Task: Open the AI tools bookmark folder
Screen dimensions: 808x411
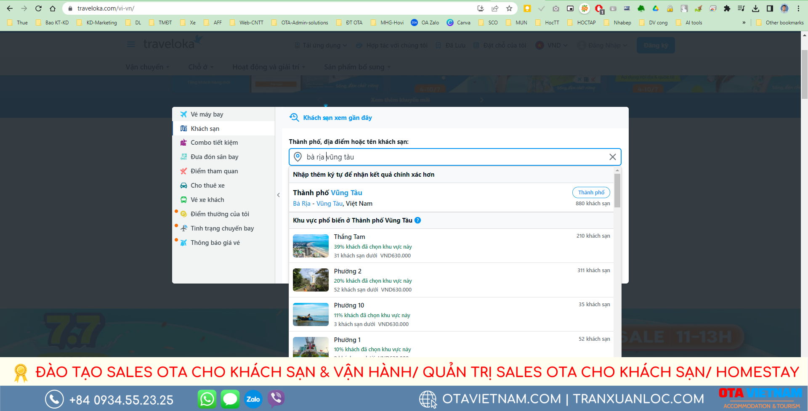Action: [x=689, y=23]
